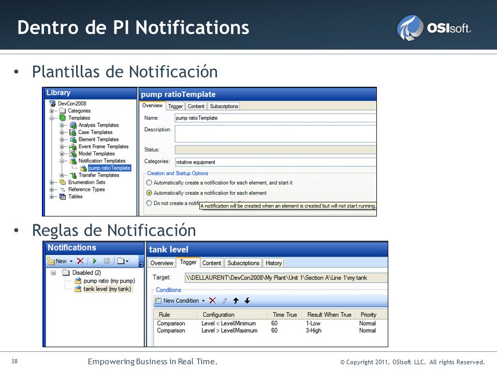
Task: Open the Content tab in pump ratioTemplate pane
Action: pyautogui.click(x=196, y=106)
